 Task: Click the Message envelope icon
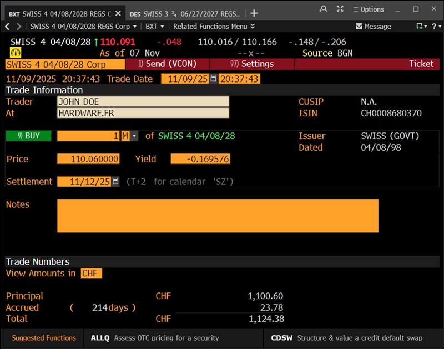click(359, 27)
